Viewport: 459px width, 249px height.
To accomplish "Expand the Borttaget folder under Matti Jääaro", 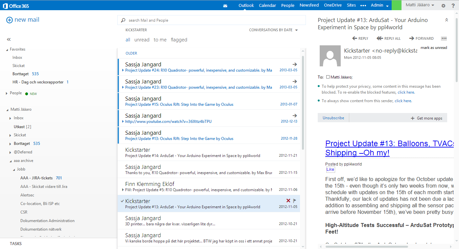I will point(11,144).
